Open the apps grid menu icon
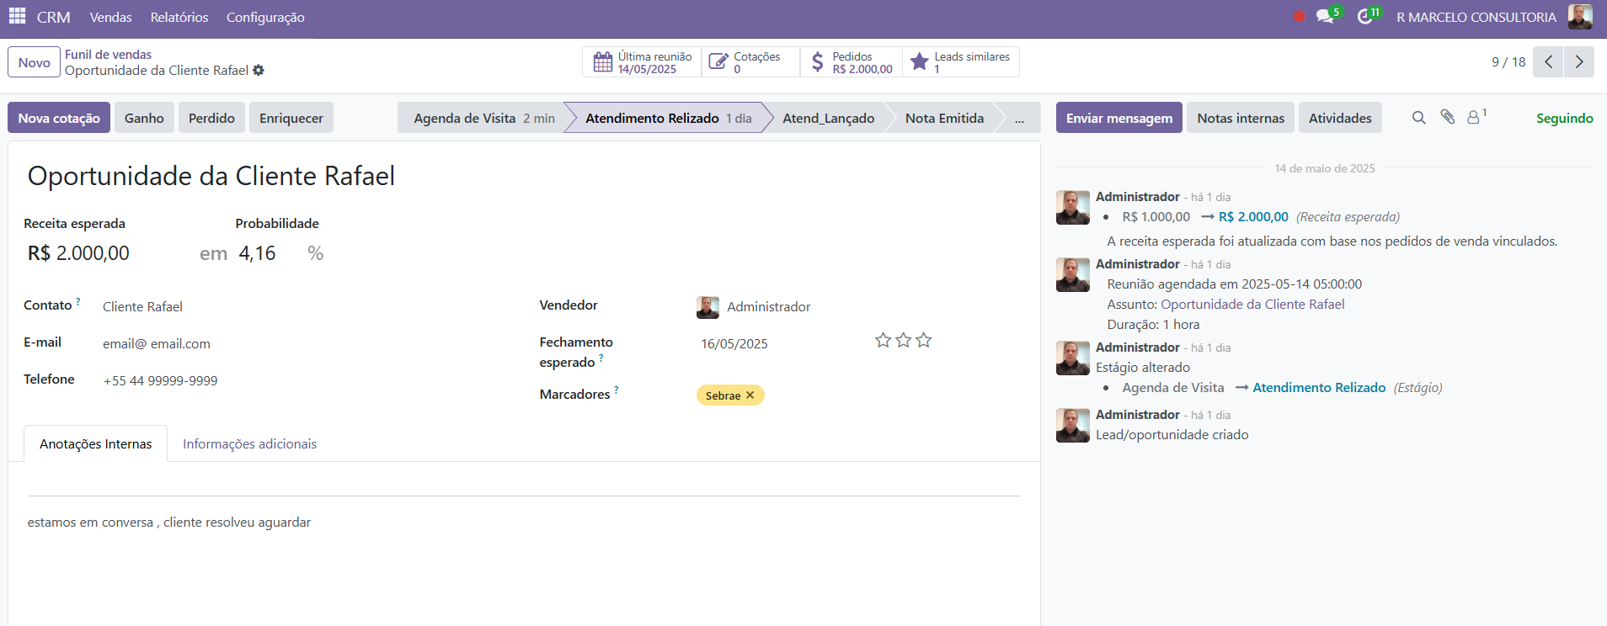Viewport: 1607px width, 626px height. pyautogui.click(x=17, y=16)
